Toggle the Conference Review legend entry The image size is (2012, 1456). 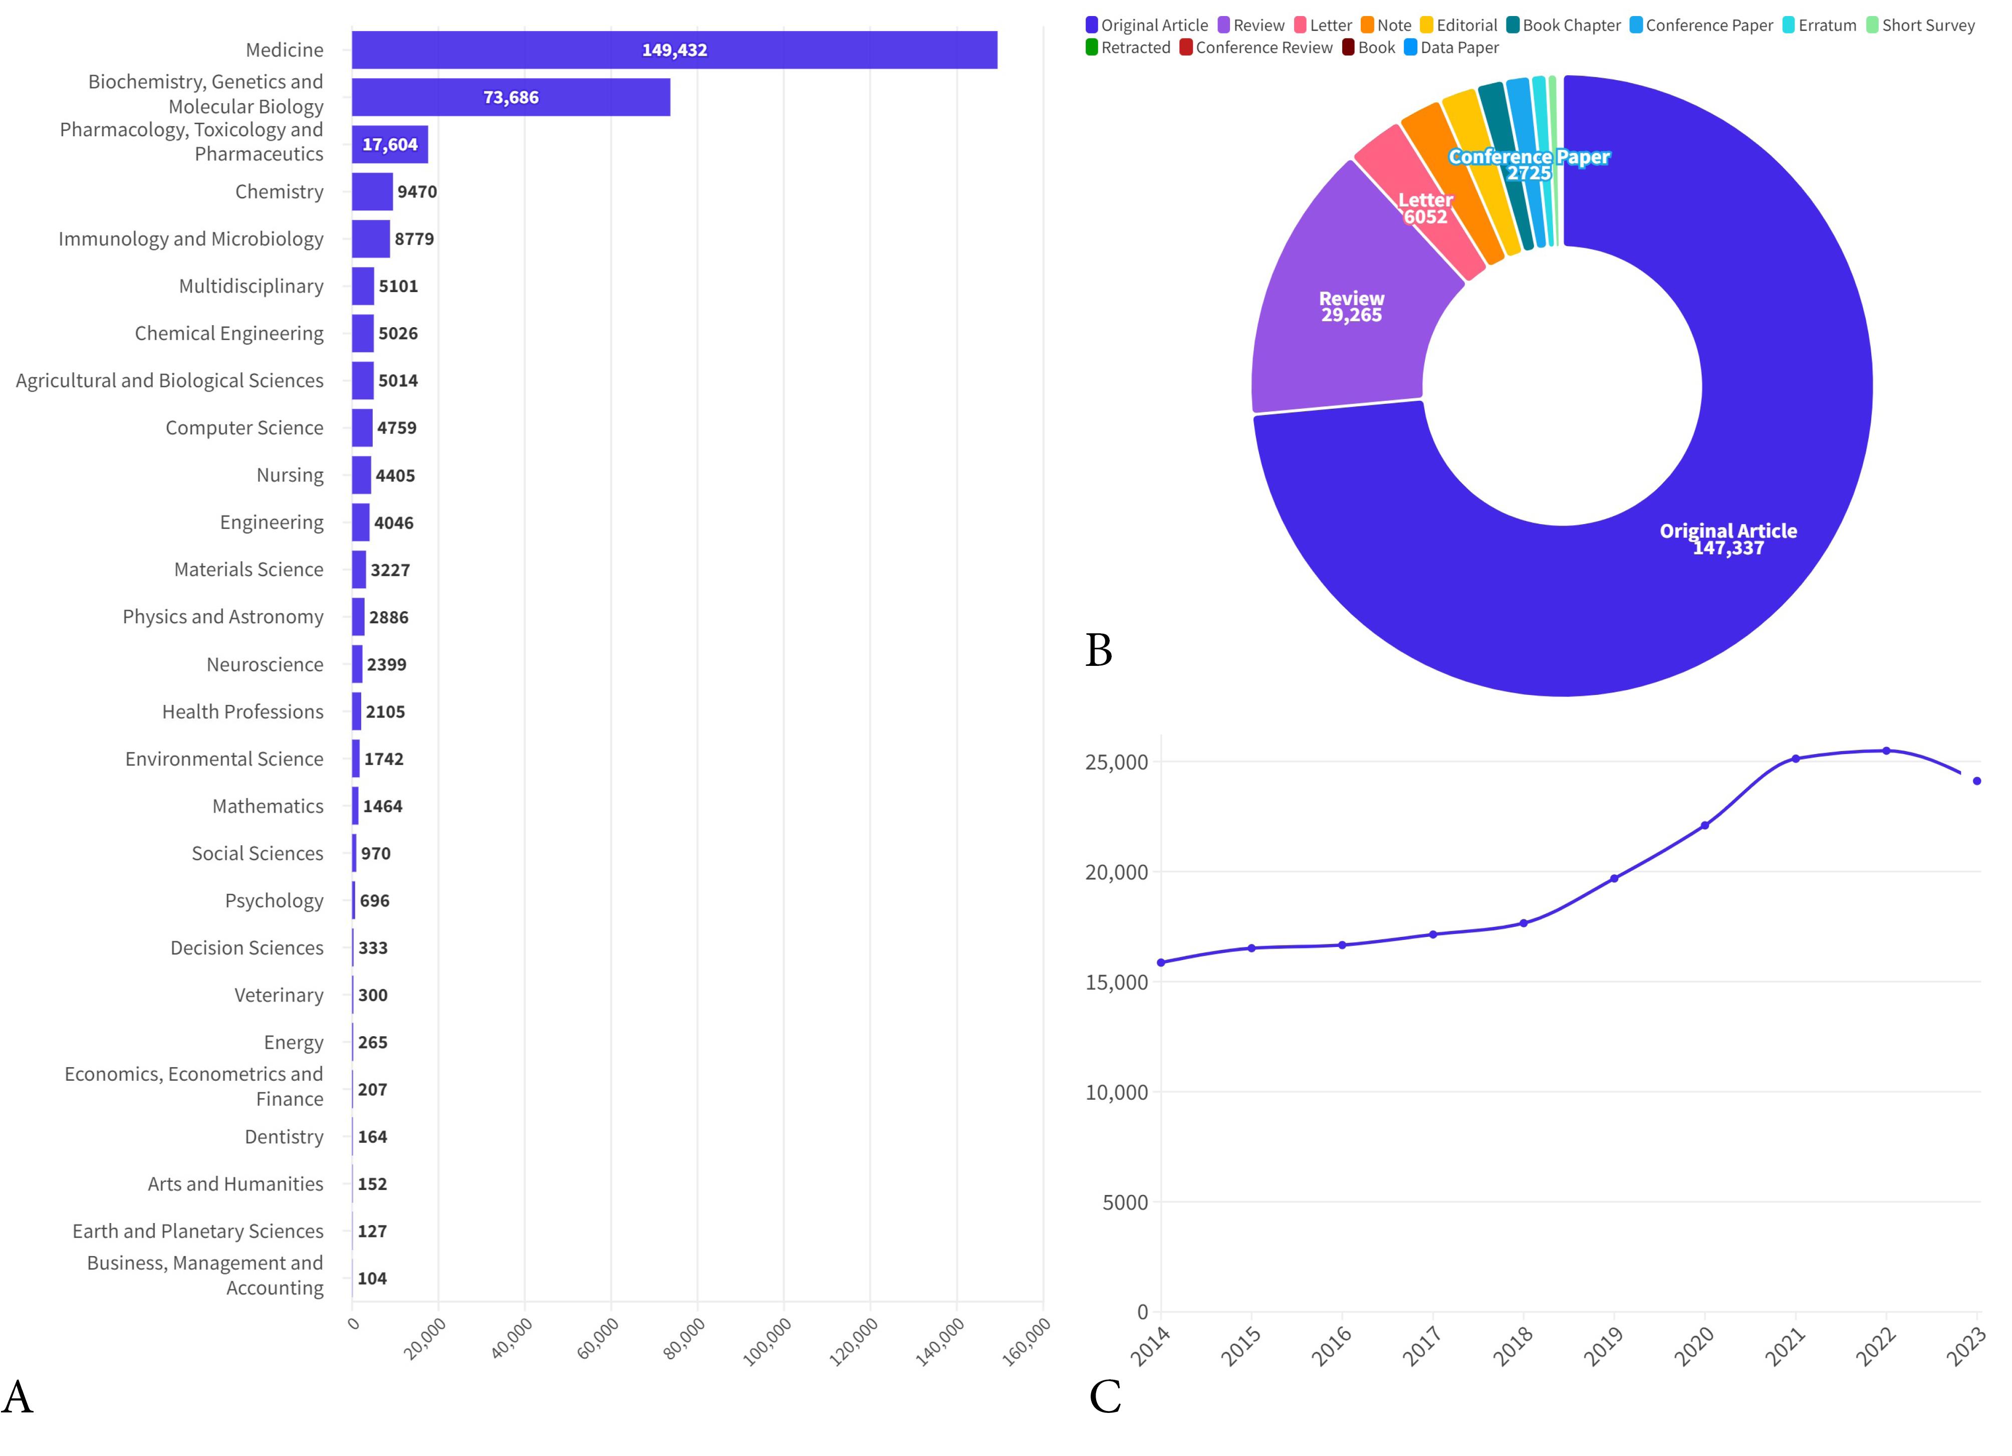click(x=1256, y=47)
